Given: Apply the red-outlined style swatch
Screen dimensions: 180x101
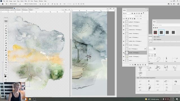Looking at the screenshot, I should pyautogui.click(x=155, y=33).
